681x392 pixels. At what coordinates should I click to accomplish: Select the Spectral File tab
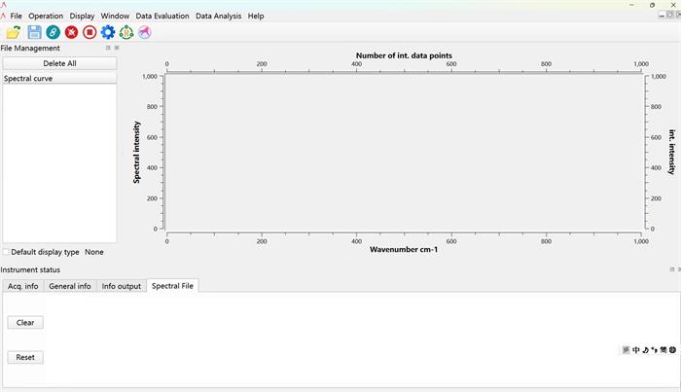click(x=172, y=286)
